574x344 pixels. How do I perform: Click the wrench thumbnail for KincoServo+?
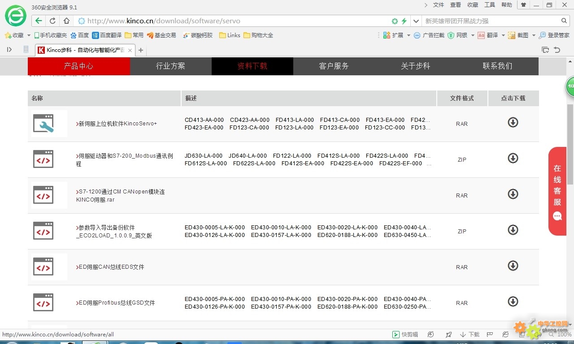43,123
